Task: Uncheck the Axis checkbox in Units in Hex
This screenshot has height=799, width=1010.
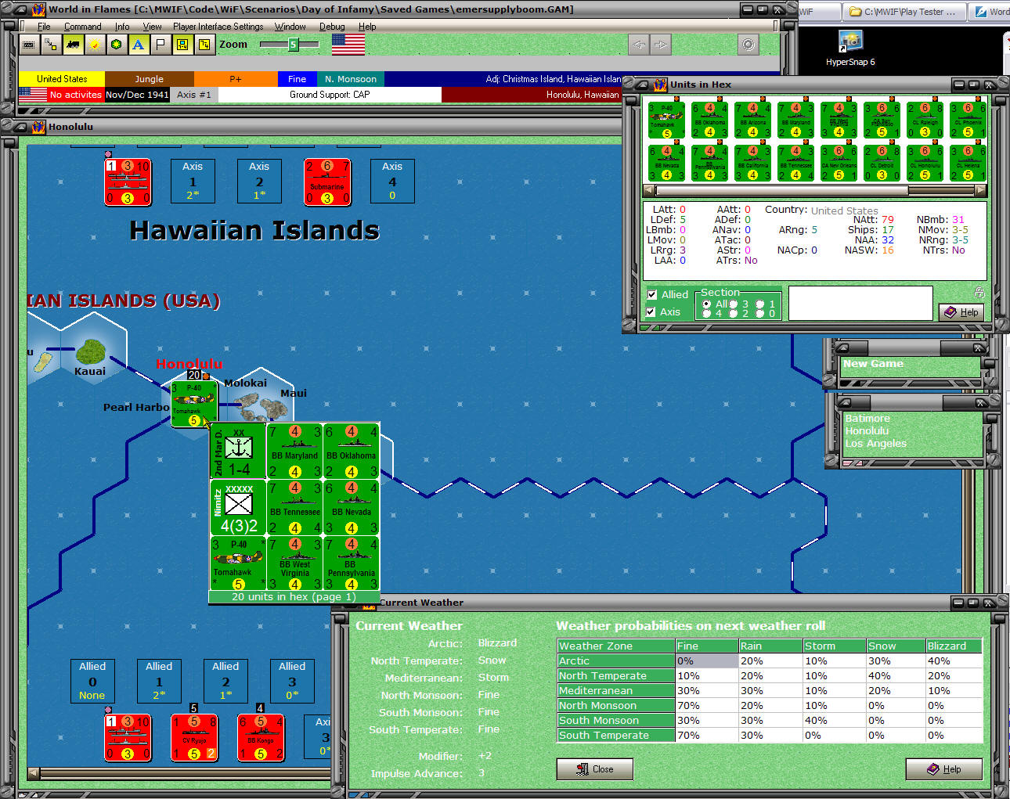Action: coord(652,311)
